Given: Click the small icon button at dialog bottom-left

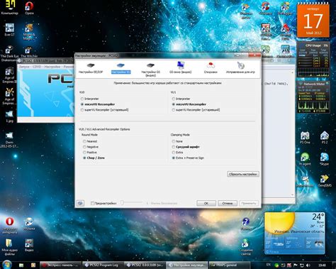Looking at the screenshot, I should pos(80,203).
